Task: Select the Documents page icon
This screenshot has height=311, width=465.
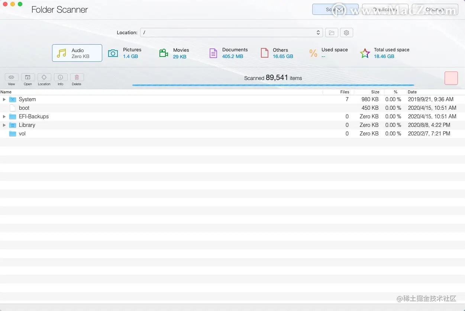Action: (213, 53)
